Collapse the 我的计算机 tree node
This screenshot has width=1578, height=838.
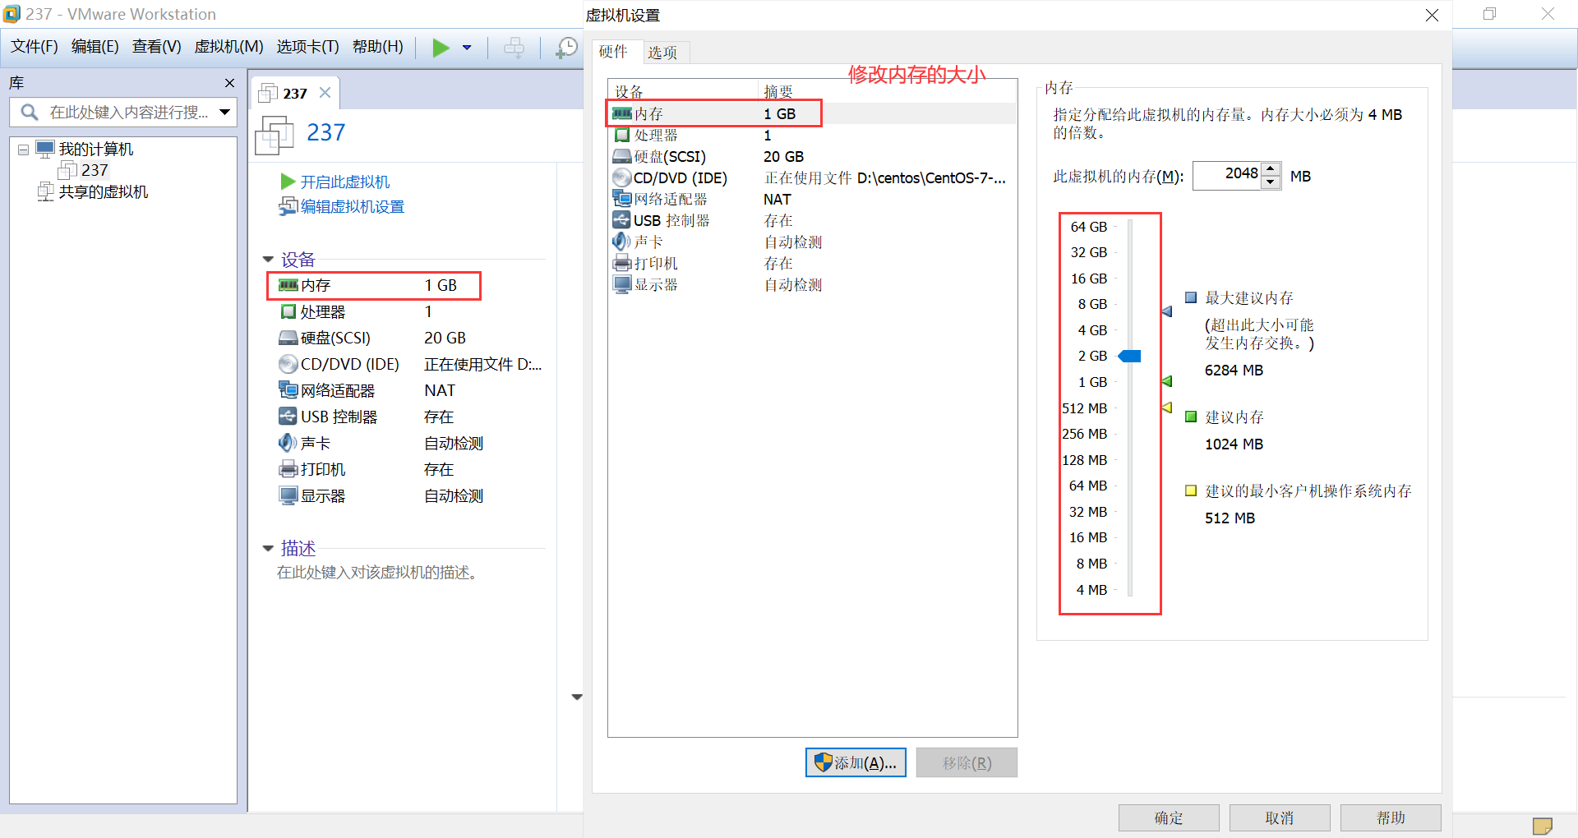pyautogui.click(x=23, y=150)
